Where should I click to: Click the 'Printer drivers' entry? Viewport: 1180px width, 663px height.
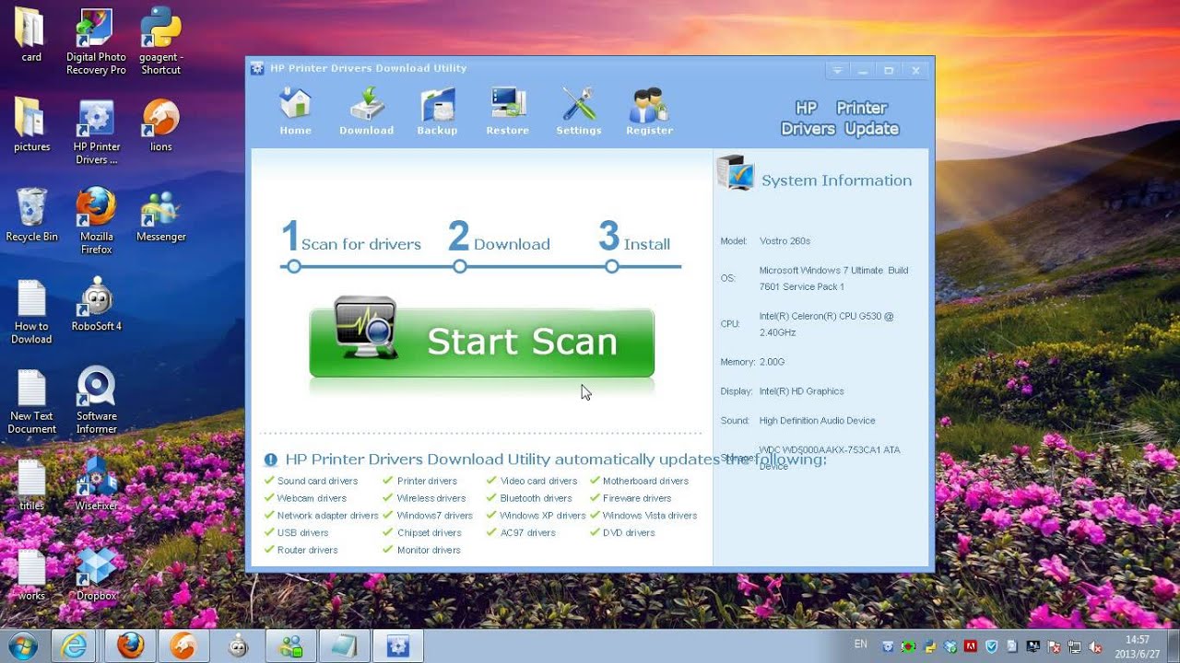(x=427, y=481)
